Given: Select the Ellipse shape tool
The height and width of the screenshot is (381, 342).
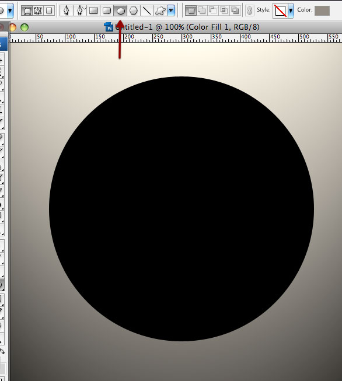Looking at the screenshot, I should [120, 11].
